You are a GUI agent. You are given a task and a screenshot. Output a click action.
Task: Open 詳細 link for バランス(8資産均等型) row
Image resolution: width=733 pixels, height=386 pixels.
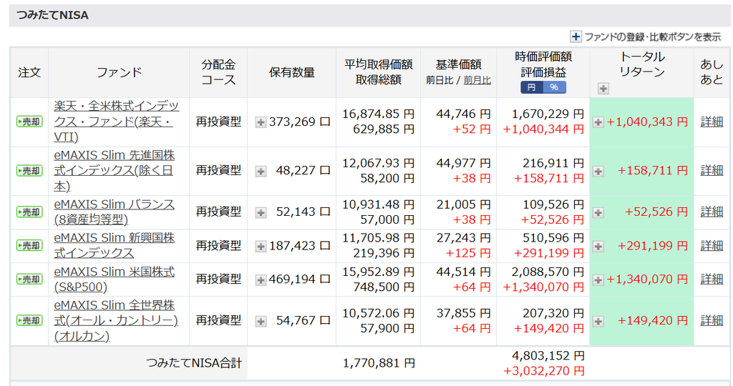[x=712, y=212]
